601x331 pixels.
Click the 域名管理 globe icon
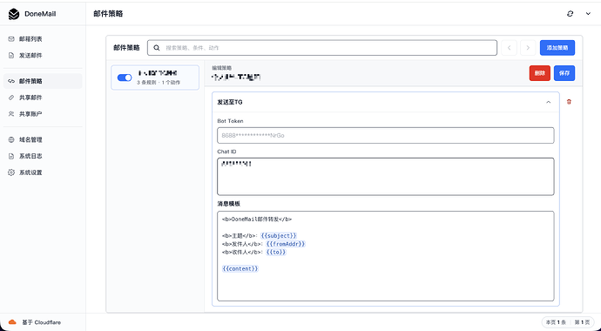(11, 140)
